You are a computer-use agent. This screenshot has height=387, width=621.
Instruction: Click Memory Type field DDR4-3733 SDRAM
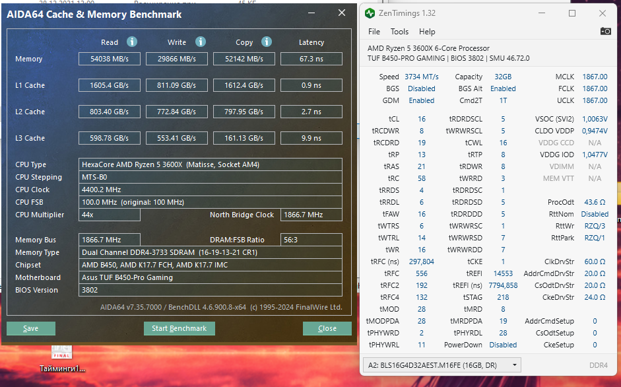click(211, 252)
